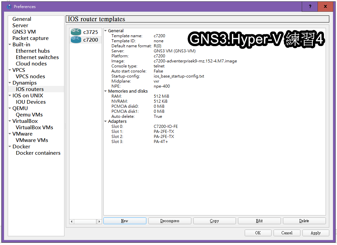
Task: Click the Midplane value vxr
Action: point(156,81)
